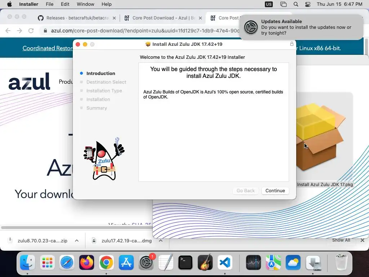
Task: Open App Store from the Dock
Action: click(126, 262)
